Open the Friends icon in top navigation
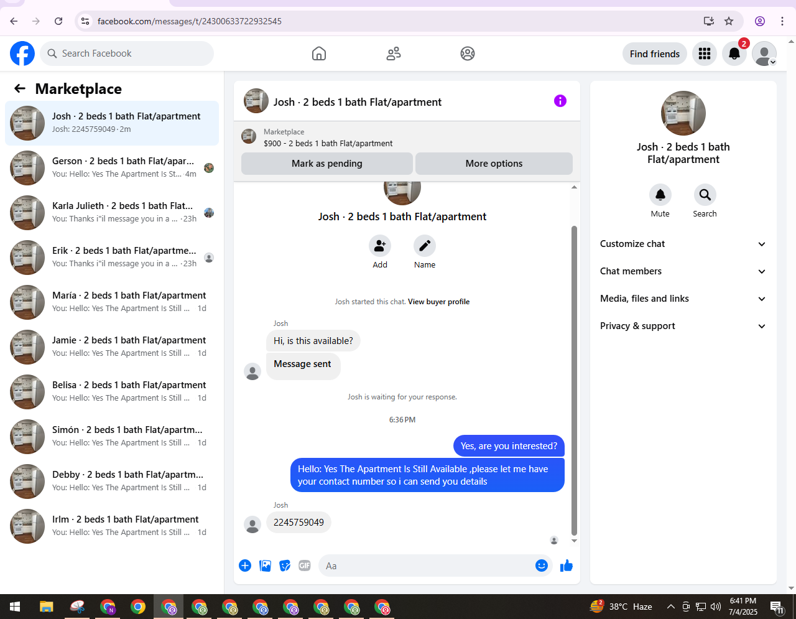The image size is (796, 619). coord(394,54)
